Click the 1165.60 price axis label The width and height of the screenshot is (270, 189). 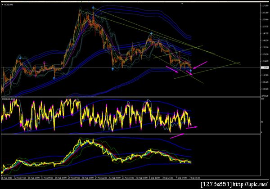265,13
